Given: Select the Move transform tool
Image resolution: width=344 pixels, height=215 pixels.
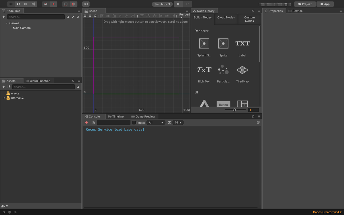Looking at the screenshot, I should coord(11,4).
